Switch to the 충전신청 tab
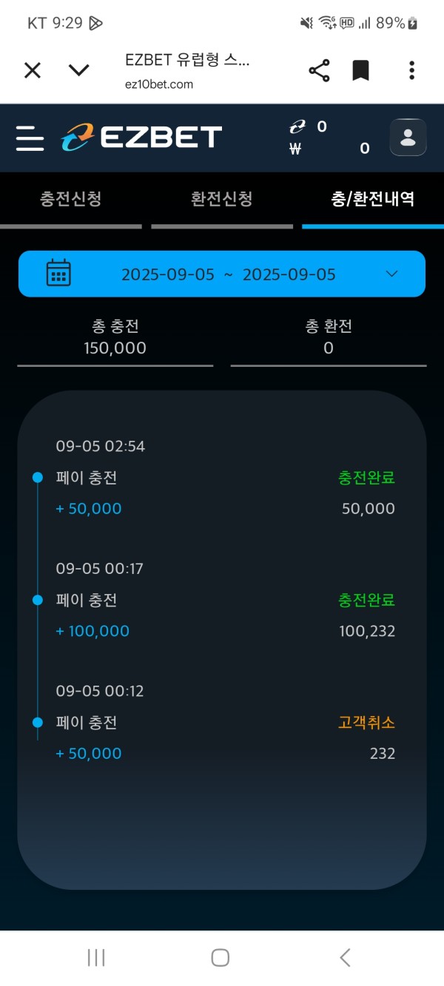 [x=71, y=199]
